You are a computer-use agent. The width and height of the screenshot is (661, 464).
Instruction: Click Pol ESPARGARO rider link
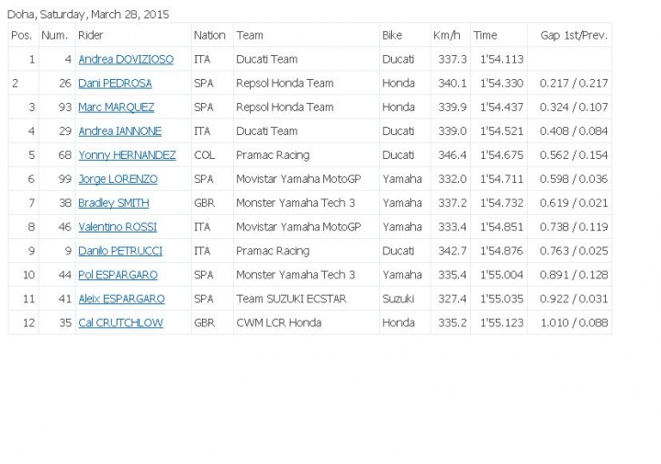[118, 275]
